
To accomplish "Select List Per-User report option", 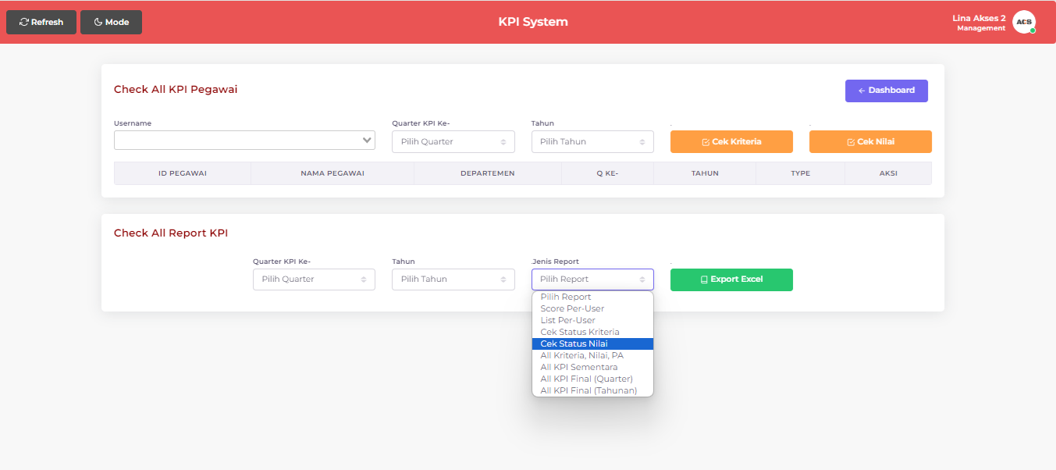I will (567, 320).
